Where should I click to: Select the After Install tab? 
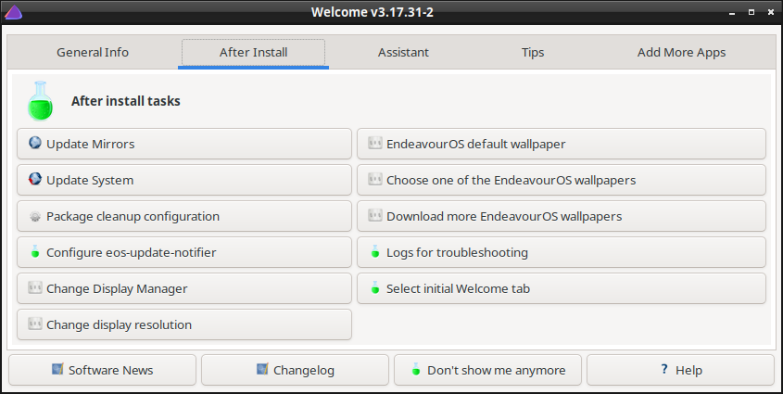(x=253, y=52)
